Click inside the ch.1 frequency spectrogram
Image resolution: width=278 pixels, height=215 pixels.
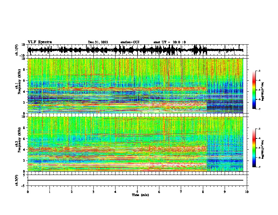(x=135, y=86)
